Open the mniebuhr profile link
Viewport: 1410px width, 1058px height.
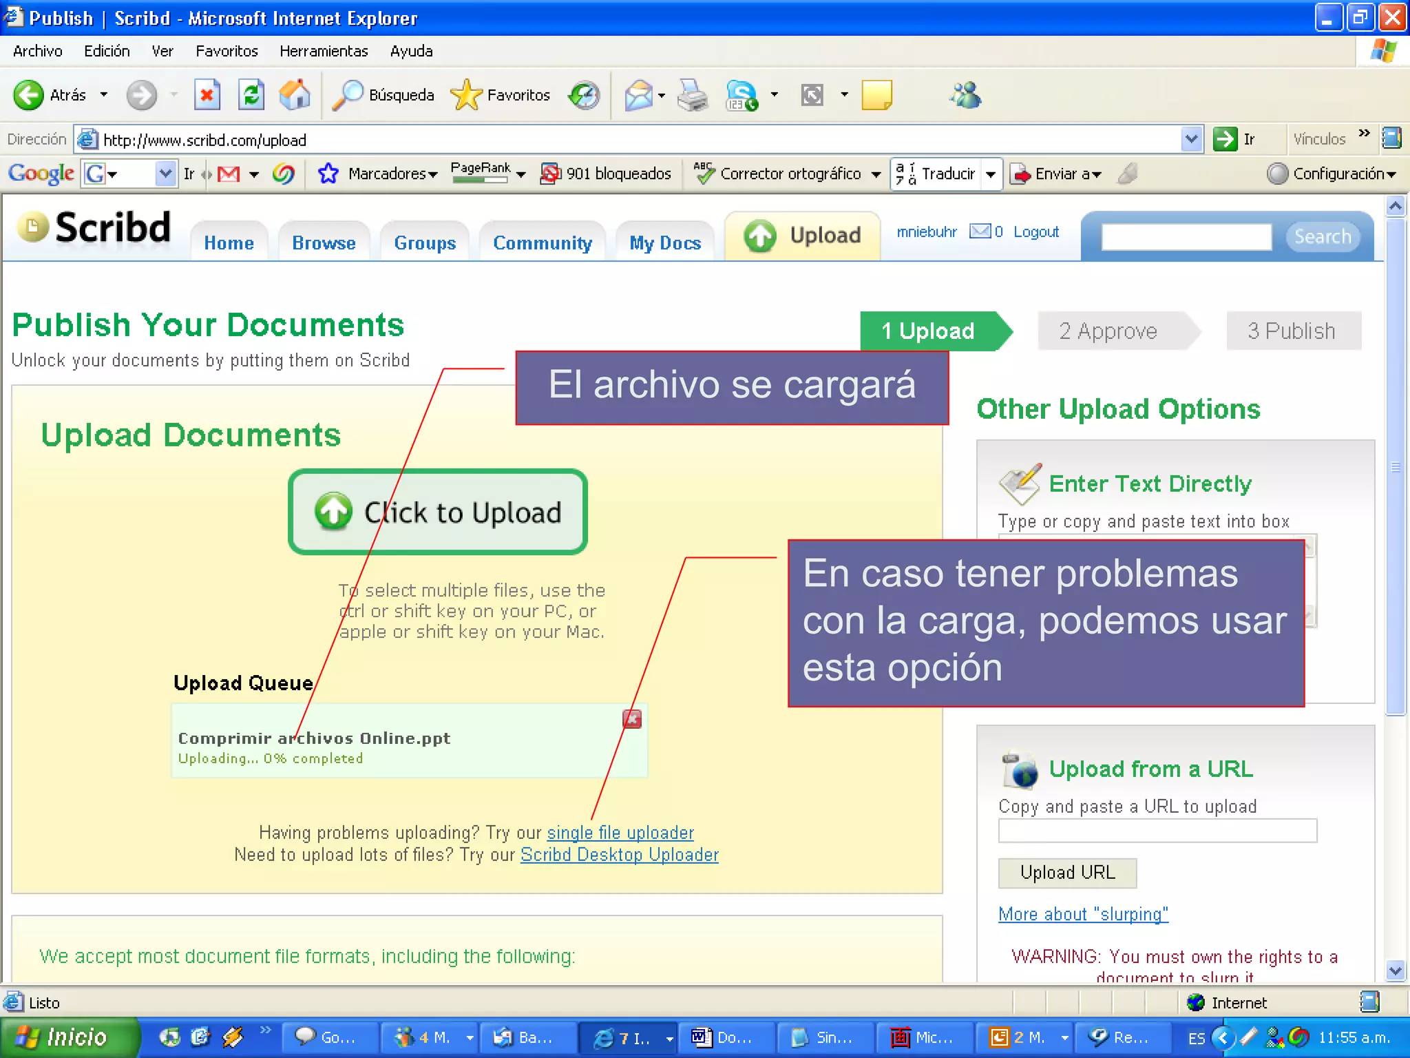pos(927,231)
